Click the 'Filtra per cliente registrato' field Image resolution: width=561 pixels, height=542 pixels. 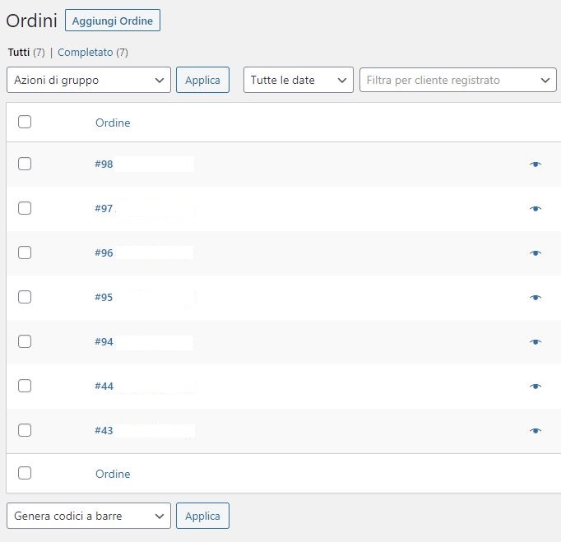point(458,80)
